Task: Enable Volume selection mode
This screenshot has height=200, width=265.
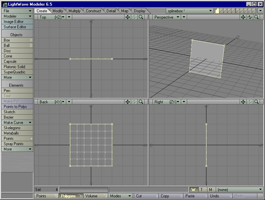Action: 96,196
